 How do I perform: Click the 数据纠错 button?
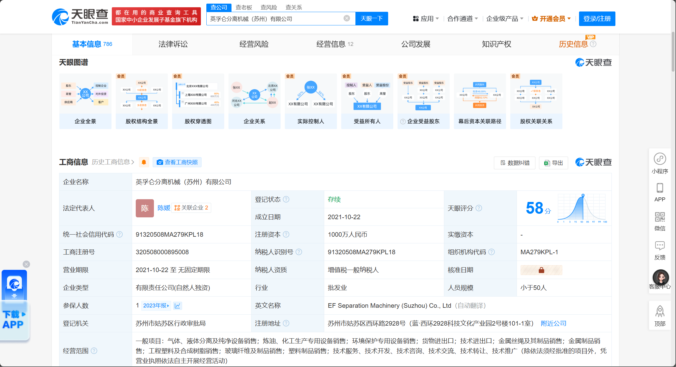[514, 163]
